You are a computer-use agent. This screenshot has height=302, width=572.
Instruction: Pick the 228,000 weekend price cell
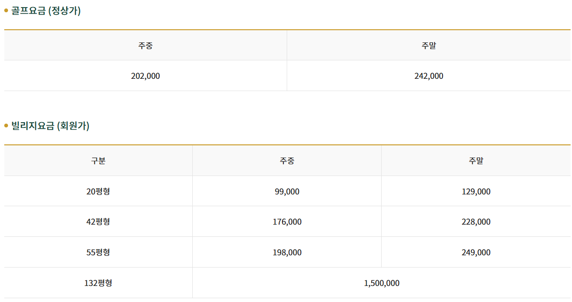(476, 222)
